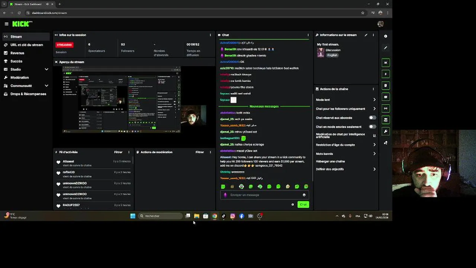The height and width of the screenshot is (268, 476).
Task: Open Facebook from the taskbar
Action: coord(242,216)
